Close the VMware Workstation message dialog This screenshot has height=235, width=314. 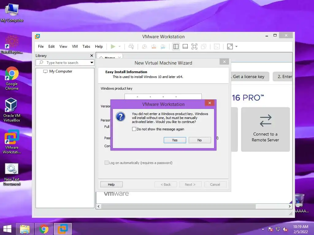coord(210,103)
